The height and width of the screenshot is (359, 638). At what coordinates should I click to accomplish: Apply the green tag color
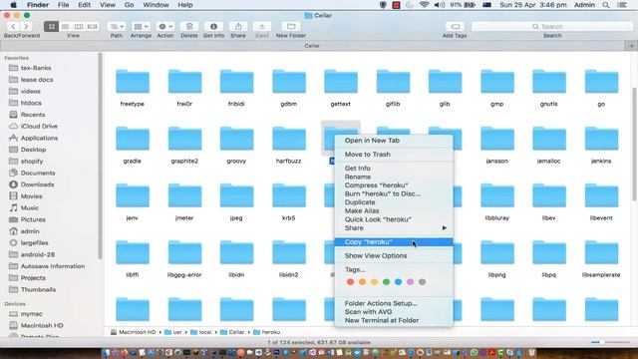[x=386, y=281]
